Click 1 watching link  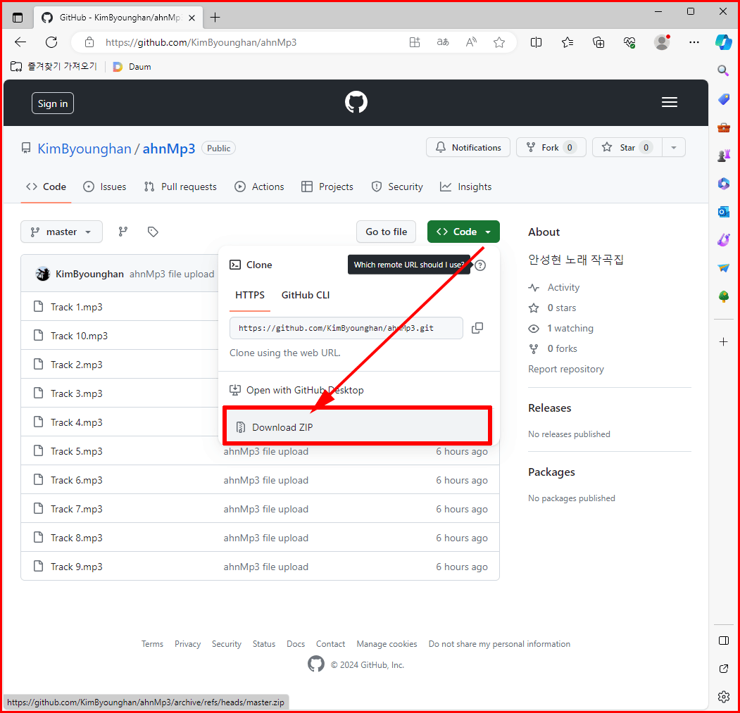click(x=570, y=329)
